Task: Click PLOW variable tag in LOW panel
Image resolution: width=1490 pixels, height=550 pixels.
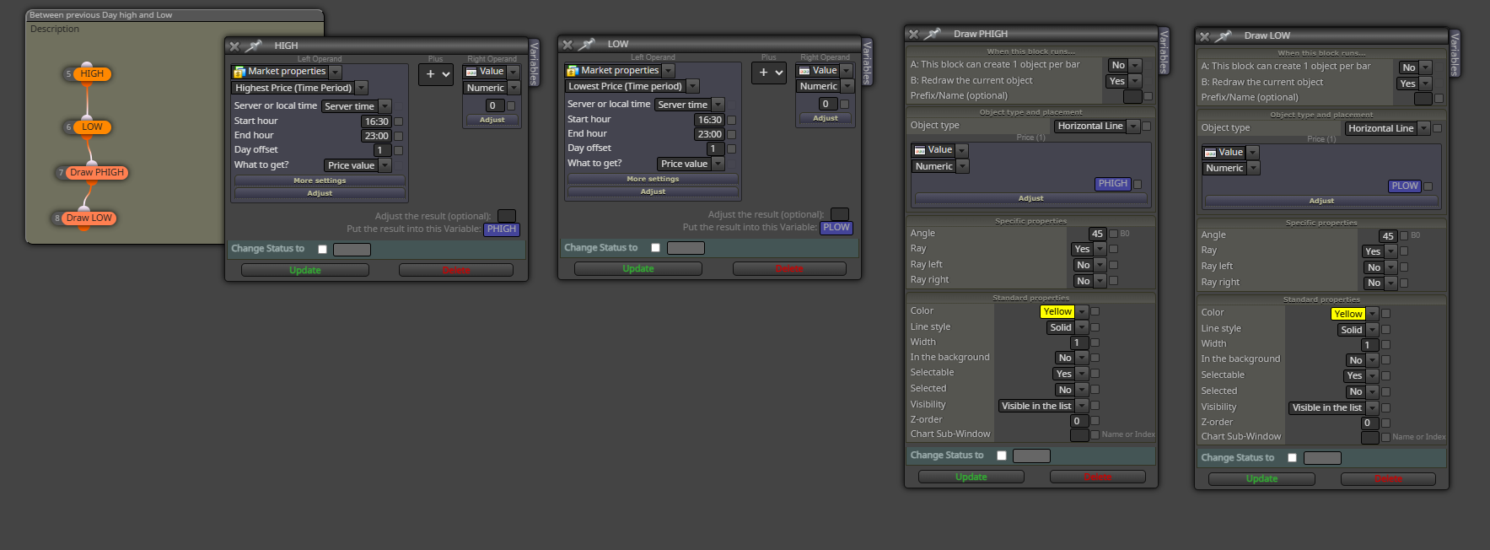Action: click(x=836, y=228)
